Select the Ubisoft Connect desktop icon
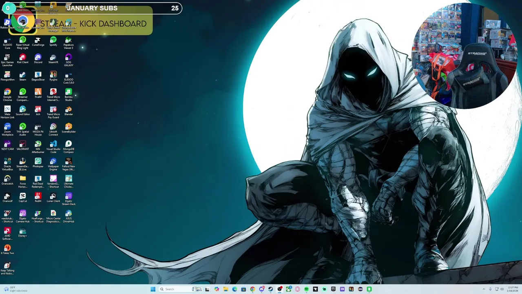522x294 pixels. click(53, 129)
